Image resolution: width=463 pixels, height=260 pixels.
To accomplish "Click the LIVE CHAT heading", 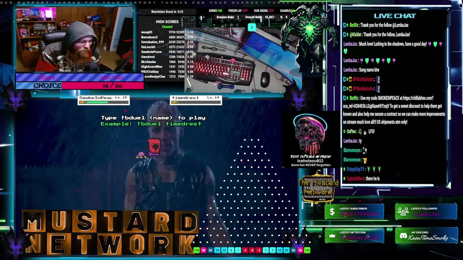I will click(395, 16).
